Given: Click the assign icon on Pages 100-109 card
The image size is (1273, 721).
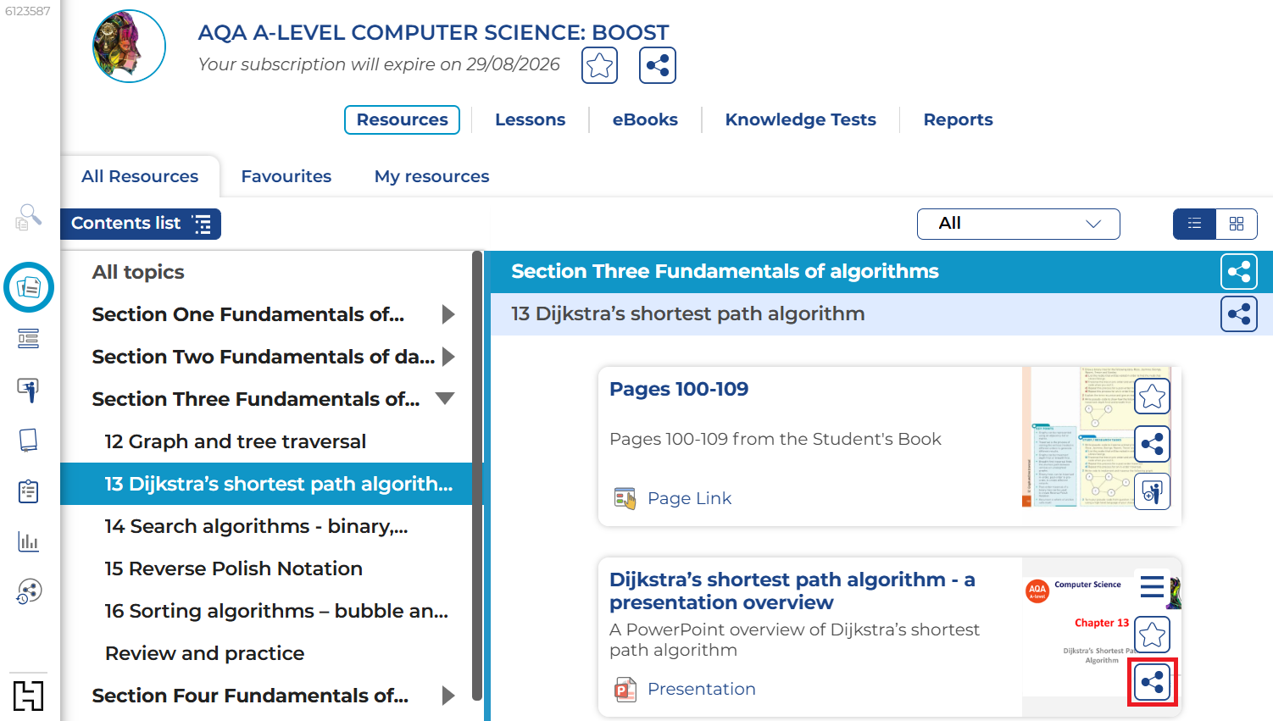Looking at the screenshot, I should (x=1152, y=491).
